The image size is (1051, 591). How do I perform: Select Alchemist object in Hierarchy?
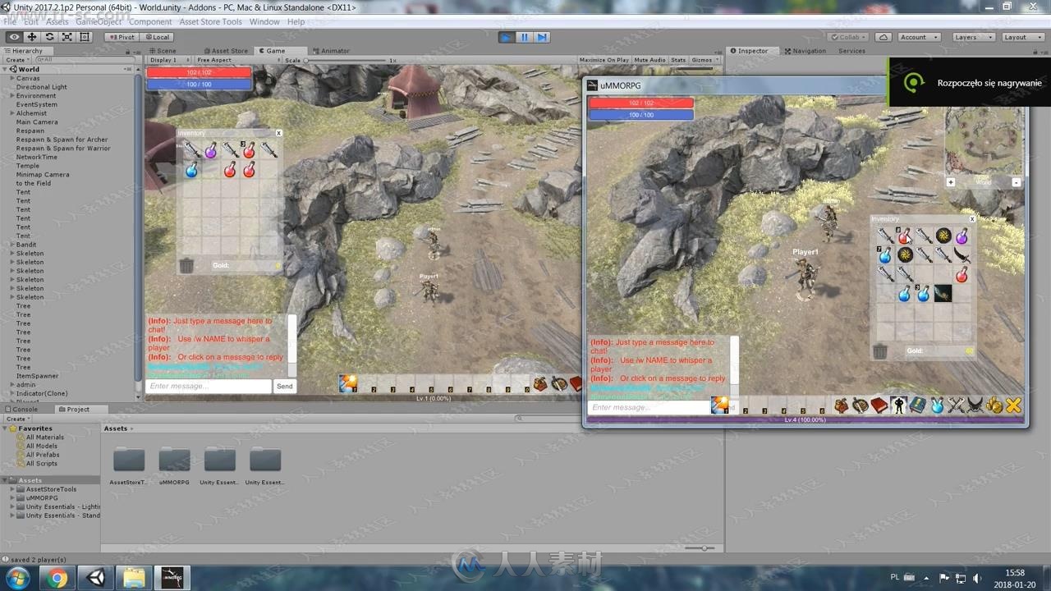[x=31, y=113]
